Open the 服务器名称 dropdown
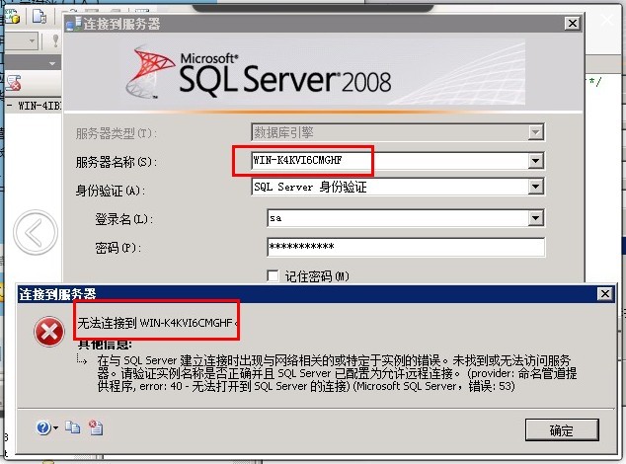This screenshot has height=464, width=626. [x=535, y=161]
